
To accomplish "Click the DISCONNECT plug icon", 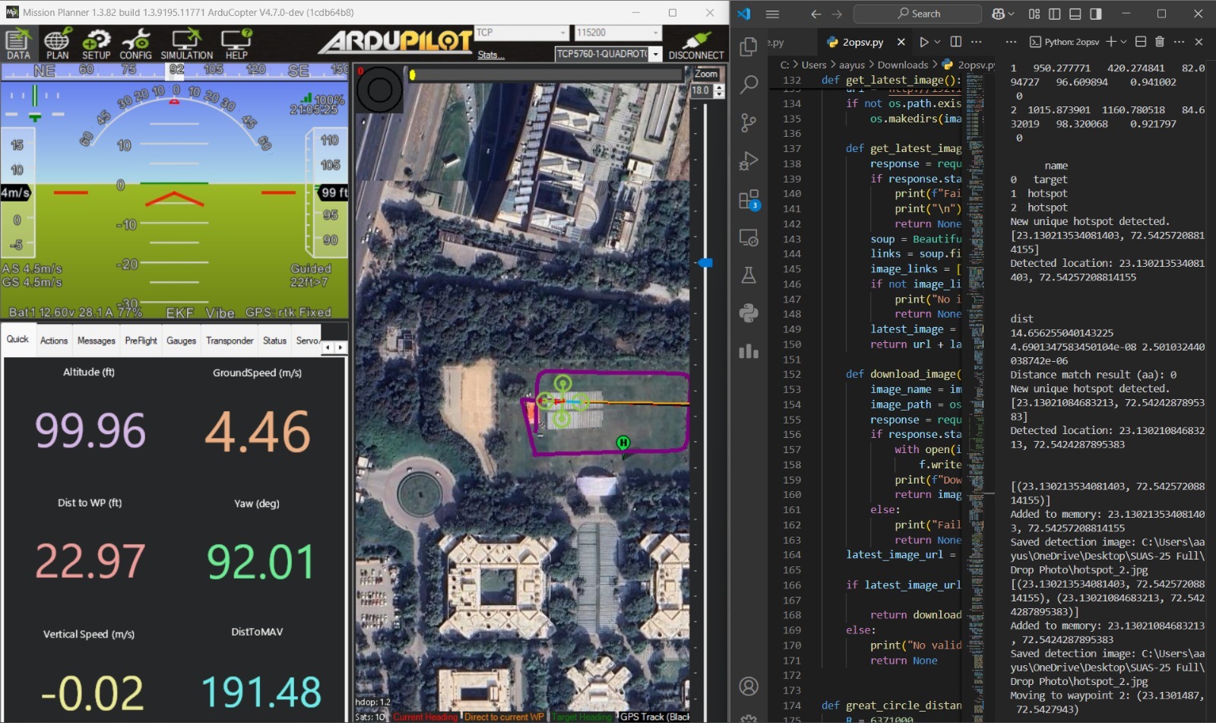I will coord(696,44).
